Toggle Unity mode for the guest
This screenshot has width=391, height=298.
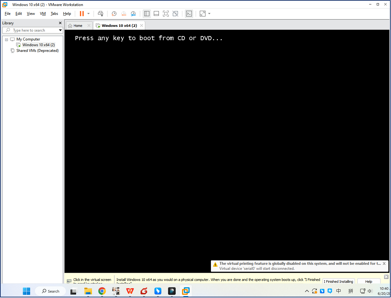[x=175, y=14]
